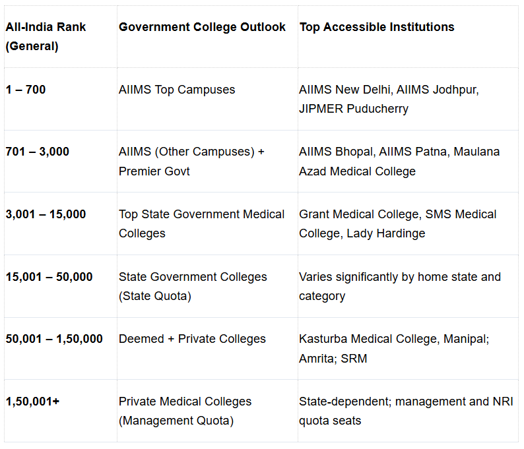Viewport: 524px width, 449px height.
Task: Select "Private Medical Colleges (Management Quota)" cell
Action: (x=185, y=411)
